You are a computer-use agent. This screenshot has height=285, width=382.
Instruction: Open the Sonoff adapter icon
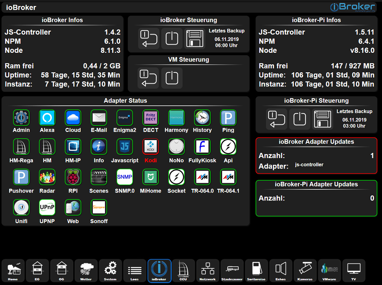click(99, 207)
